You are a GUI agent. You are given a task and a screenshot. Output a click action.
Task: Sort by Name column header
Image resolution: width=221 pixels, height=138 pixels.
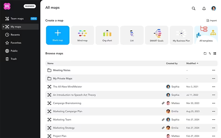coord(50,63)
